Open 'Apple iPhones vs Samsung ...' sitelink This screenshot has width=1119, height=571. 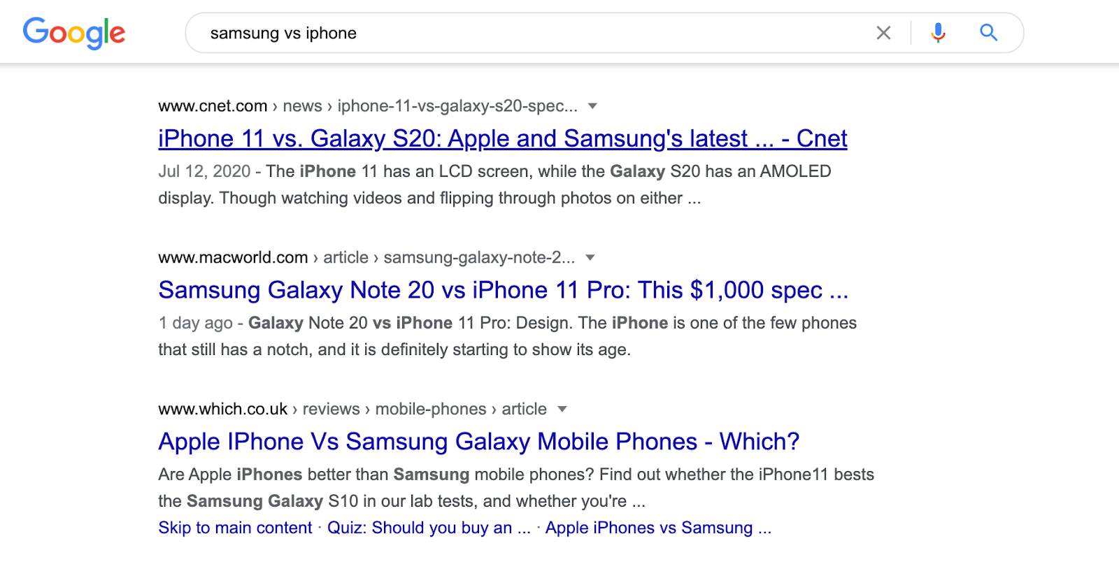click(x=658, y=528)
